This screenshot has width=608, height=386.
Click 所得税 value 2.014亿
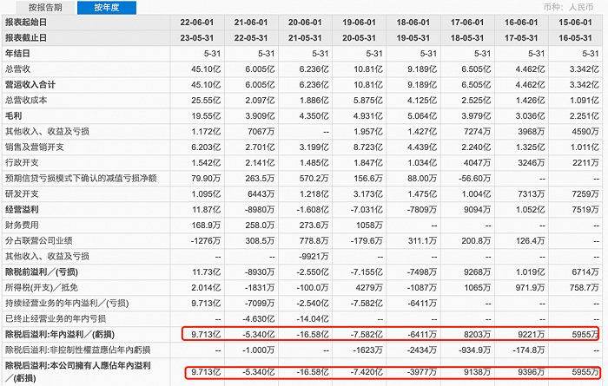click(206, 287)
